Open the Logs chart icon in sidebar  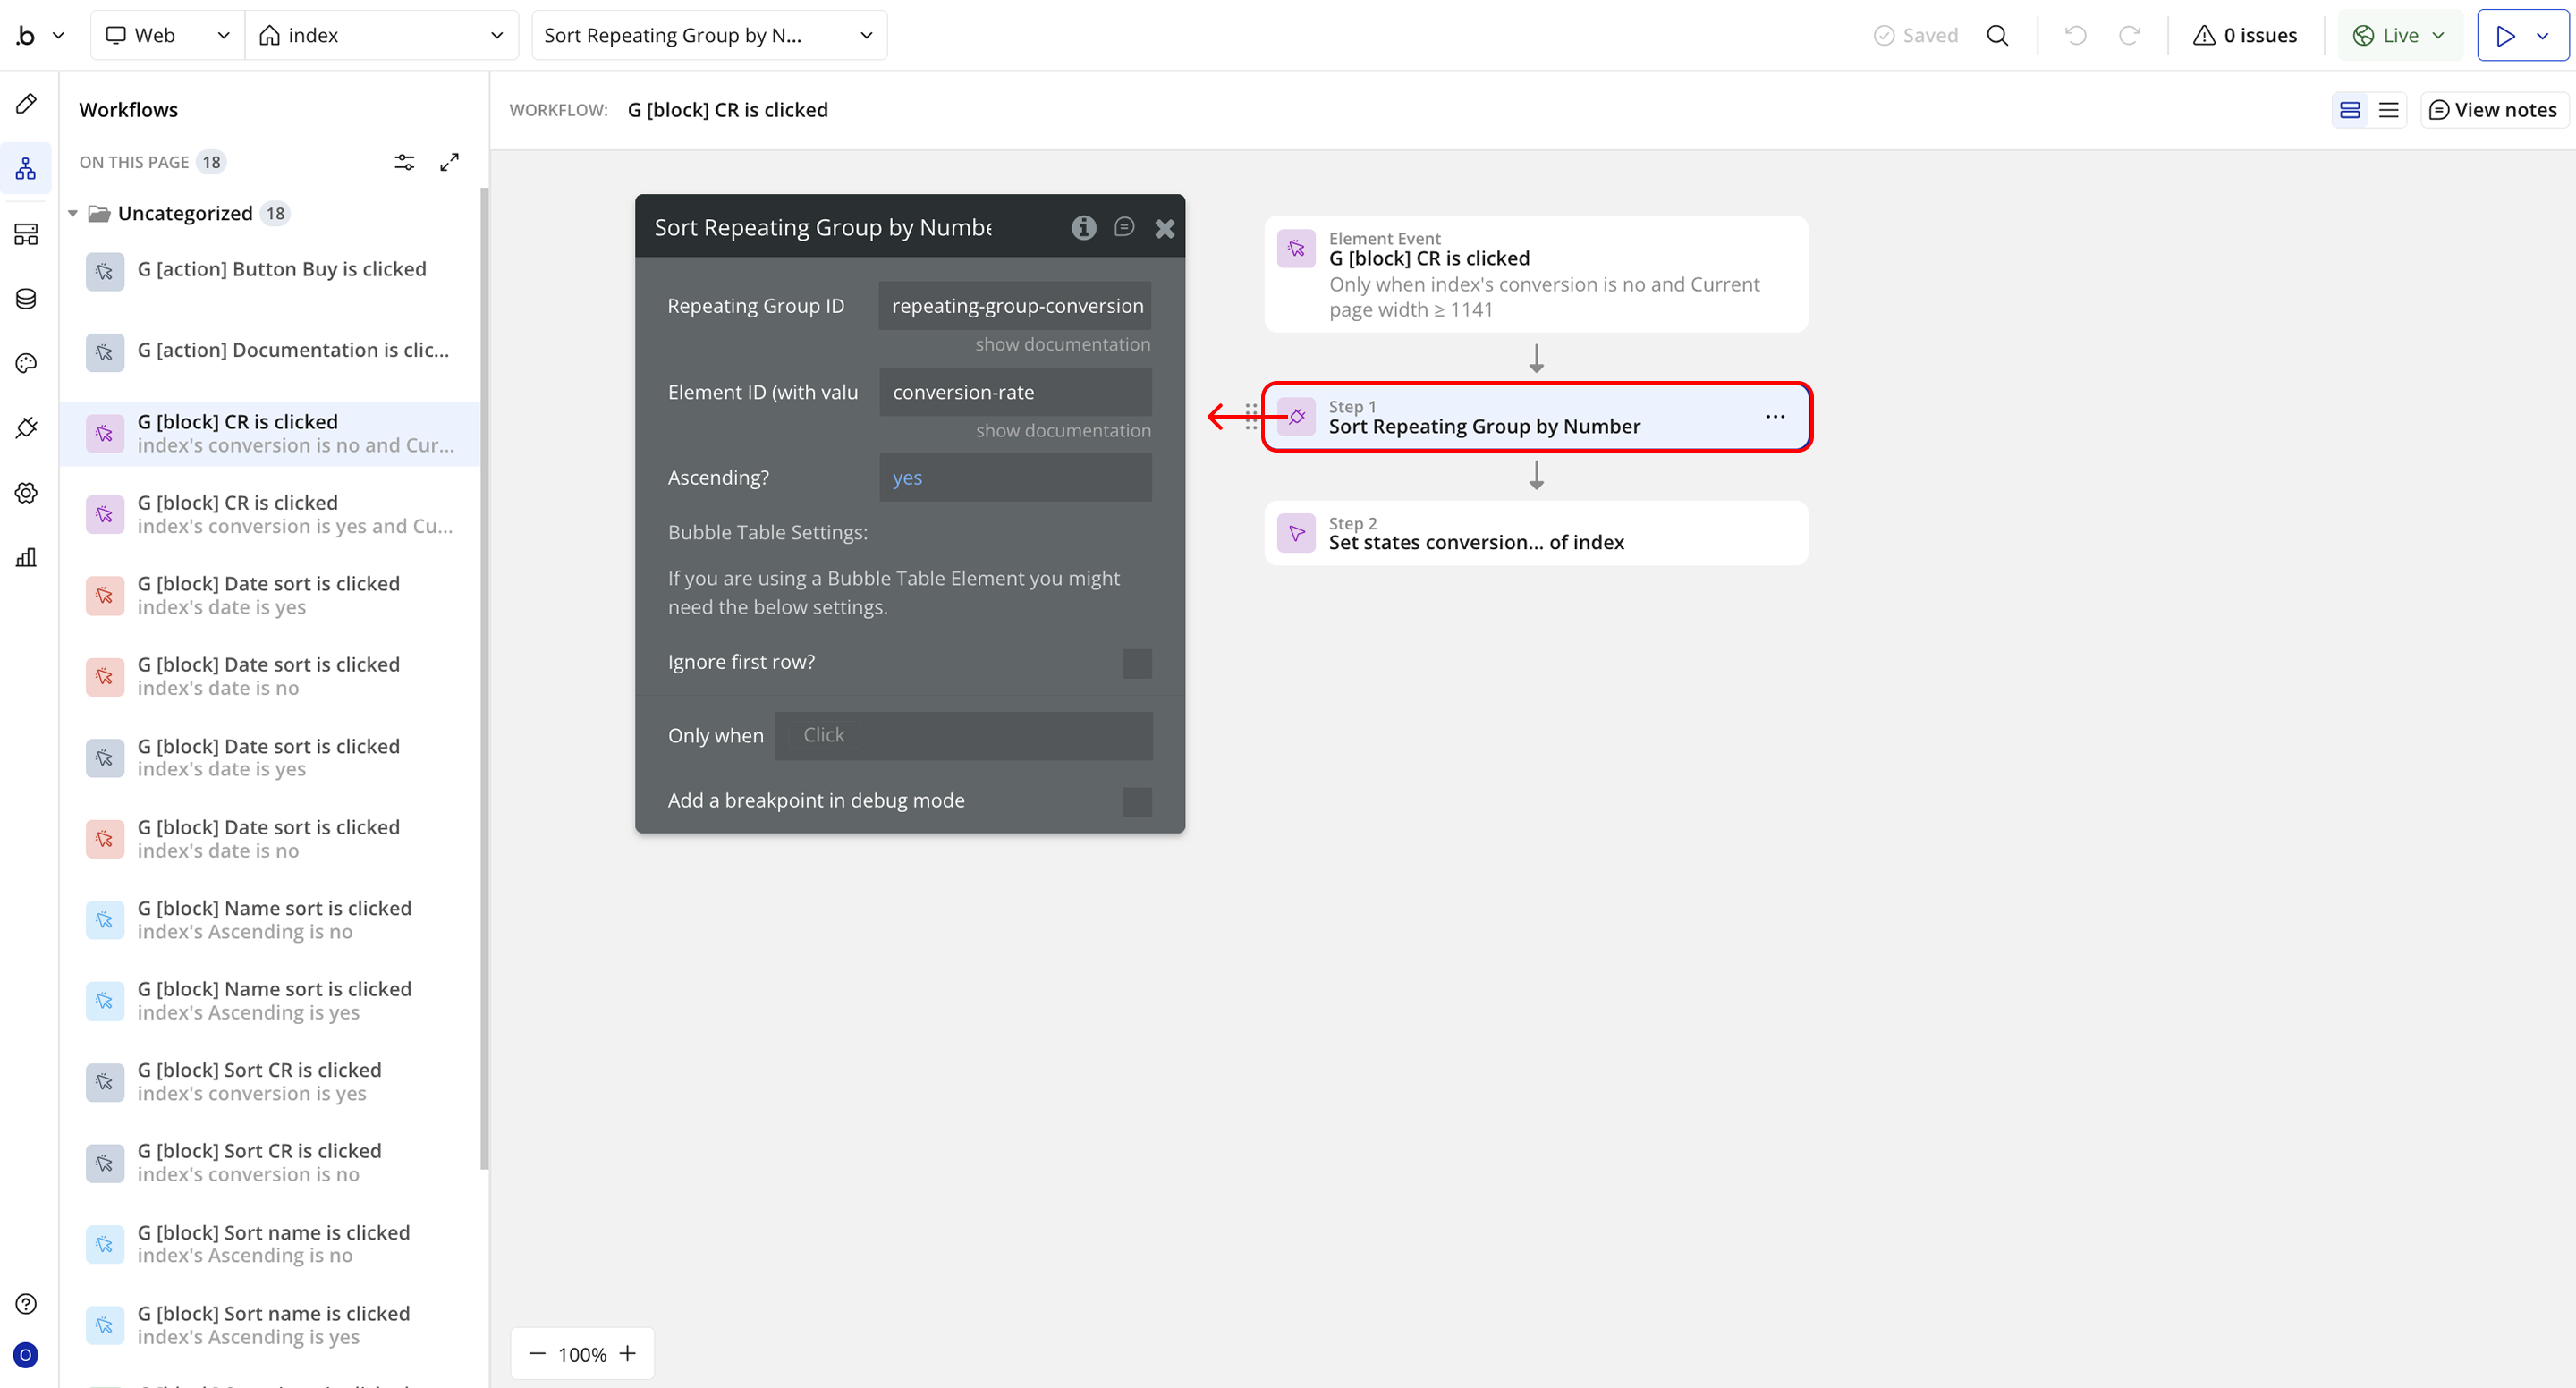[x=26, y=557]
